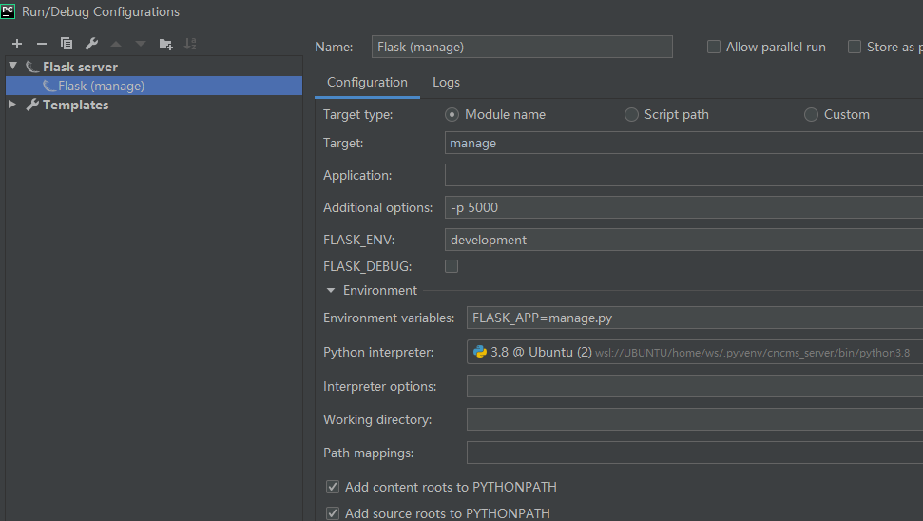The image size is (923, 521).
Task: Click the Templates label in the tree
Action: pyautogui.click(x=75, y=105)
